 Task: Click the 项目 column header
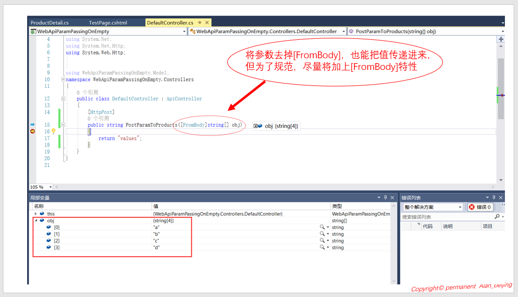pyautogui.click(x=487, y=227)
